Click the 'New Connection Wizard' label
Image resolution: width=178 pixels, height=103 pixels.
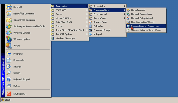click(x=143, y=22)
